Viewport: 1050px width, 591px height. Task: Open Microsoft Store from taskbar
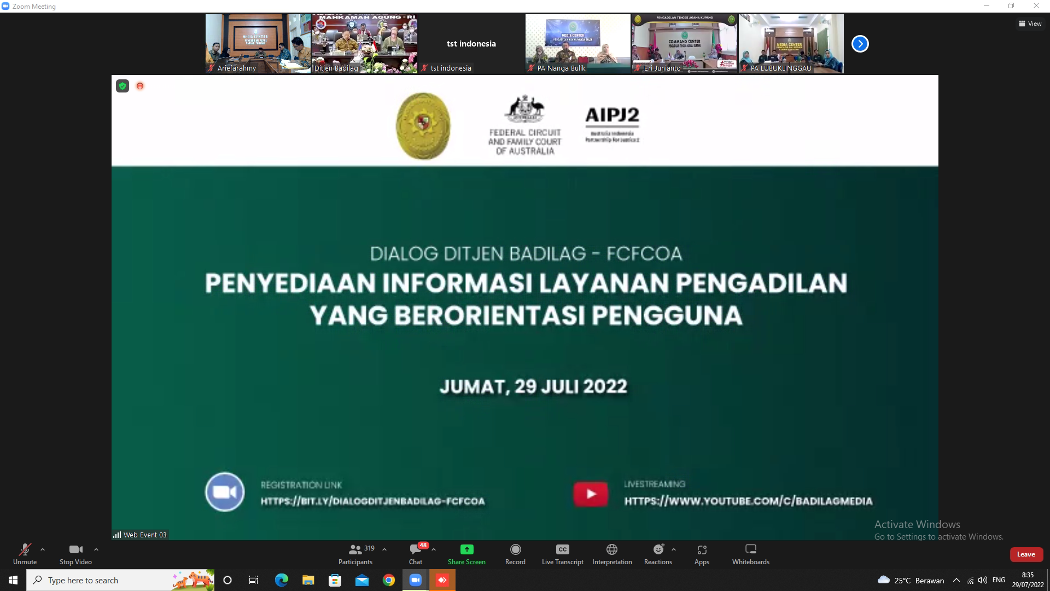click(x=335, y=580)
